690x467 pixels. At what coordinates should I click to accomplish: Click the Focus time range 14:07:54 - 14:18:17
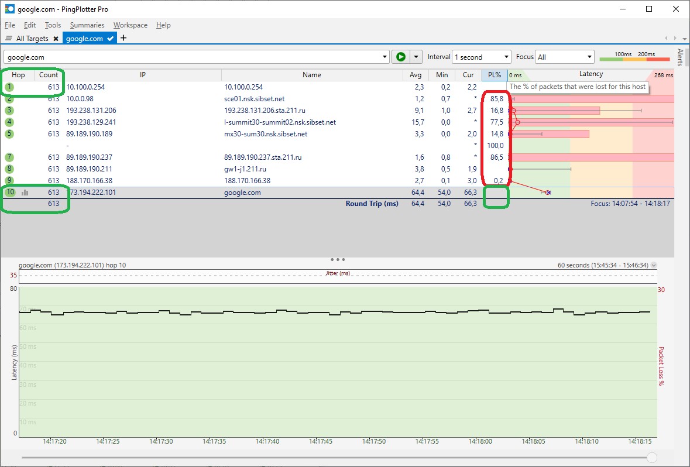click(630, 203)
